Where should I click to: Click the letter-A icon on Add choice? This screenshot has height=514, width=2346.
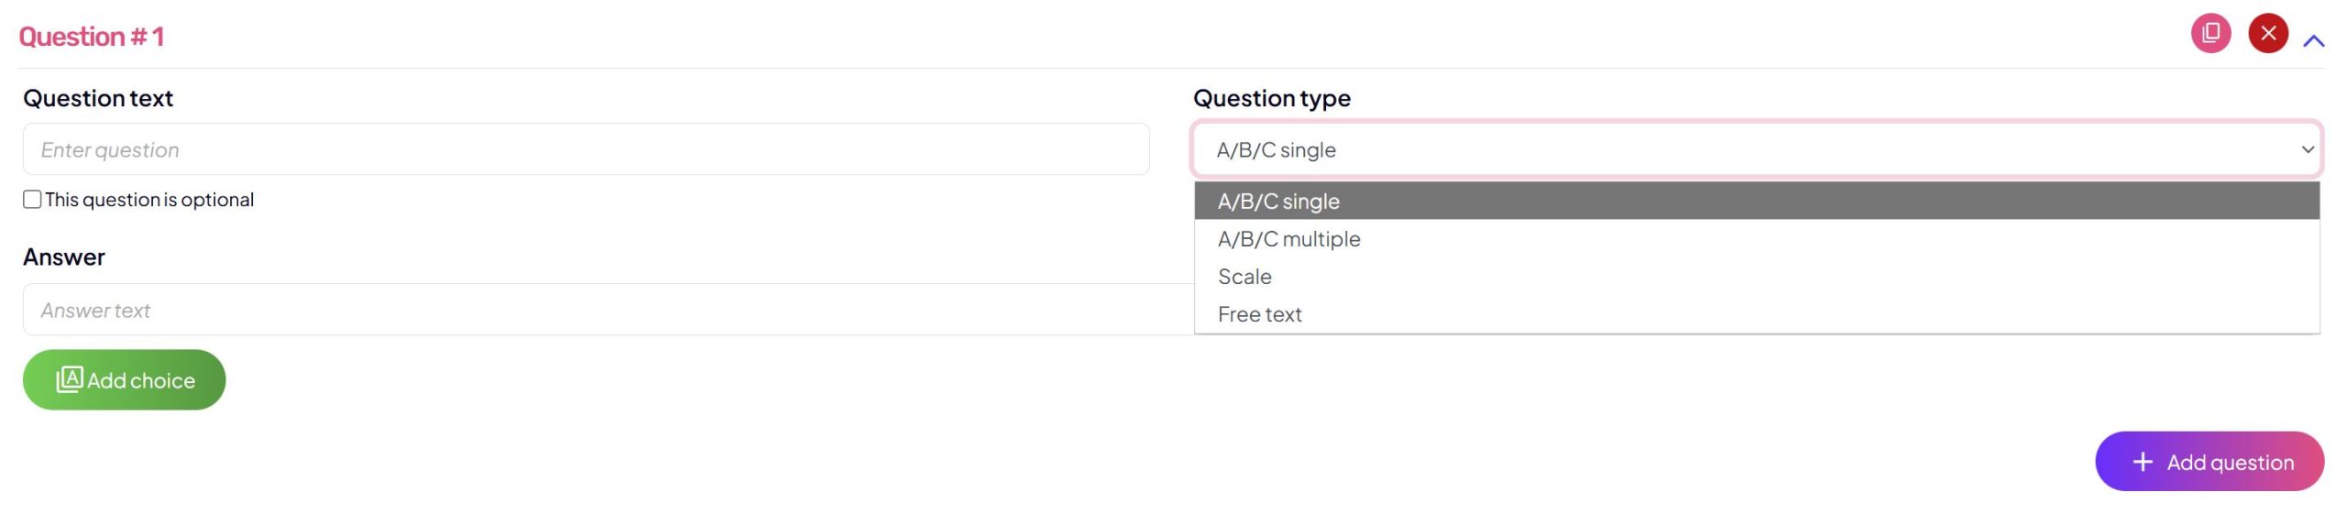pos(70,379)
